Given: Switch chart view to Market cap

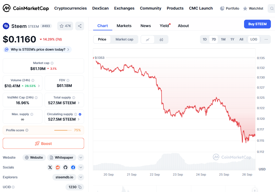Looking at the screenshot, I should [x=124, y=39].
